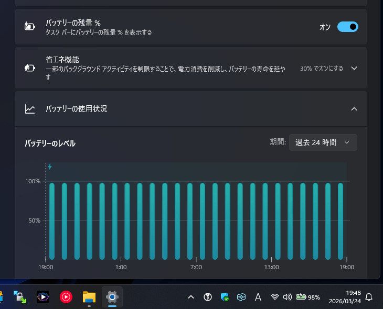Open the 過去 24 時間 period dropdown
Screen dimensions: 383x309
(323, 142)
